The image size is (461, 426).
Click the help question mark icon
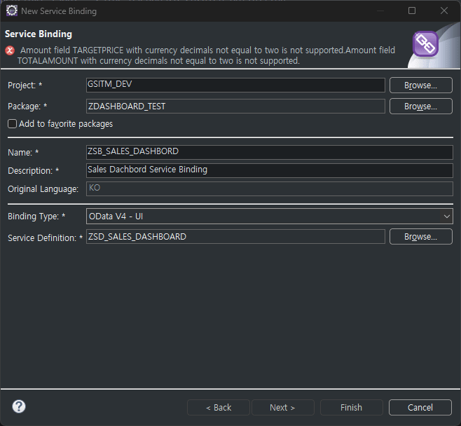(x=19, y=406)
